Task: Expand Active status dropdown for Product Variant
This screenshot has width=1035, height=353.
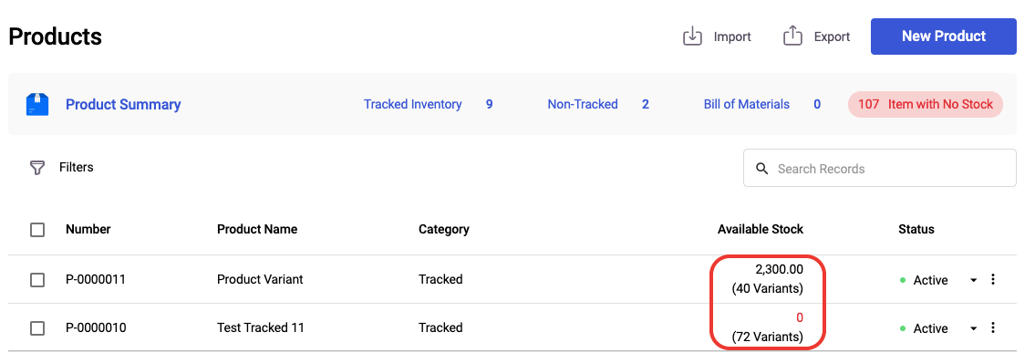Action: point(973,280)
